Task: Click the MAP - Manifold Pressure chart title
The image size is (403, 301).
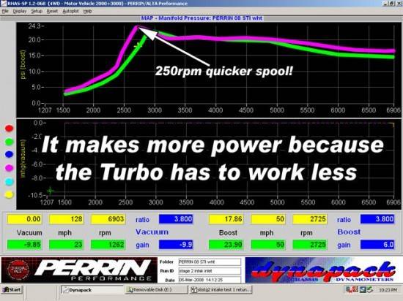Action: (202, 18)
